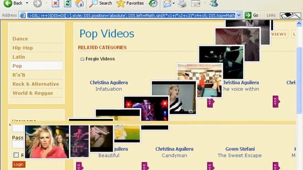Click the Links toolbar label
Viewport: 303px width, 170px height.
(271, 15)
